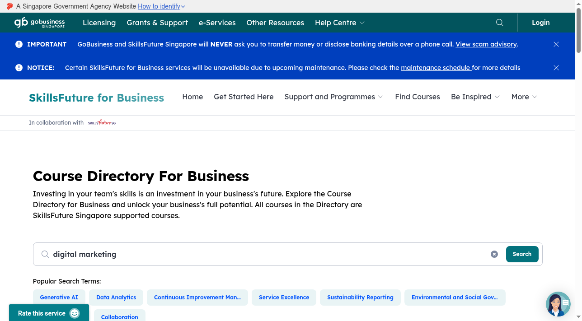Click the NOTICE alert exclamation icon
The image size is (582, 321).
pos(19,68)
